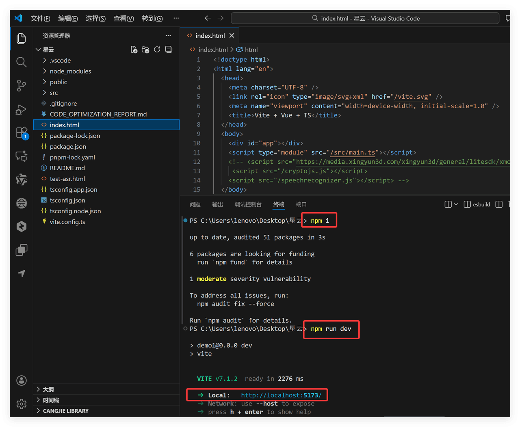
Task: Open test-asr.html in explorer
Action: click(106, 179)
